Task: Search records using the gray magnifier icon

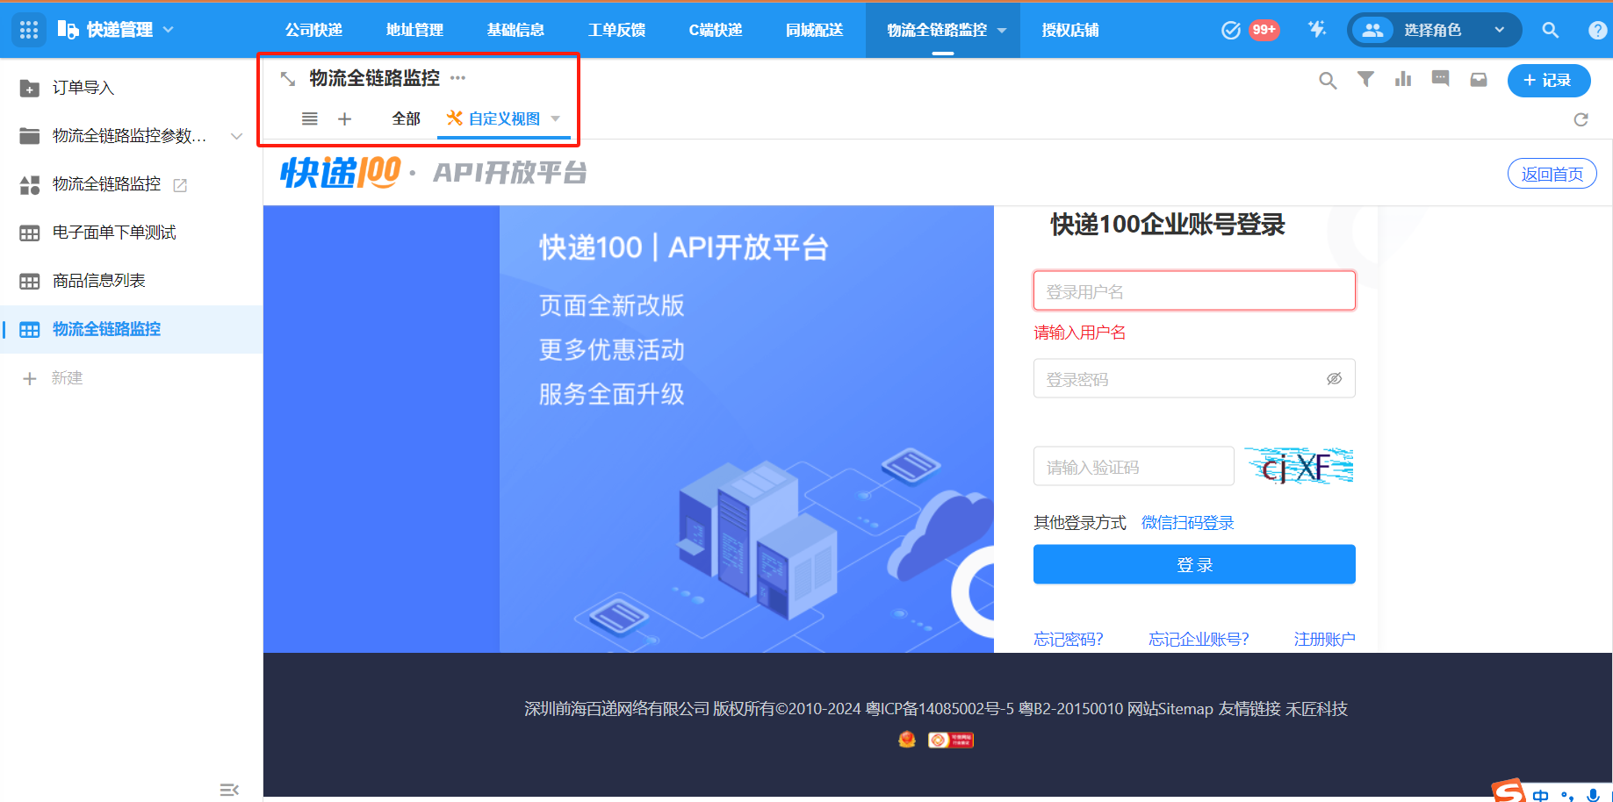Action: click(x=1328, y=81)
